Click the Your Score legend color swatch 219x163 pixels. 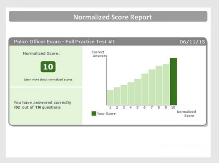click(94, 113)
